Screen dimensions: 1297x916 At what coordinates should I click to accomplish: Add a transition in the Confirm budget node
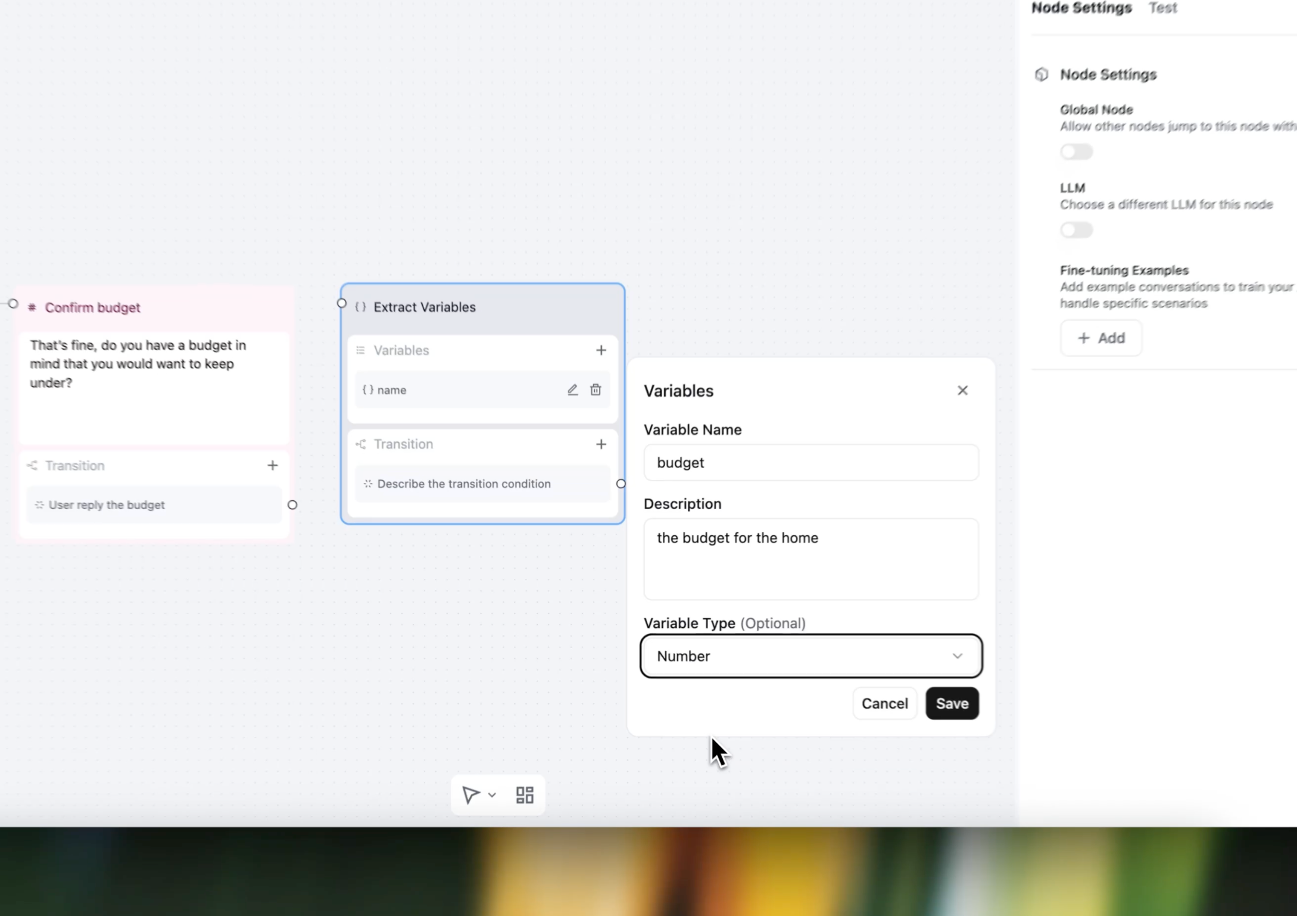272,466
